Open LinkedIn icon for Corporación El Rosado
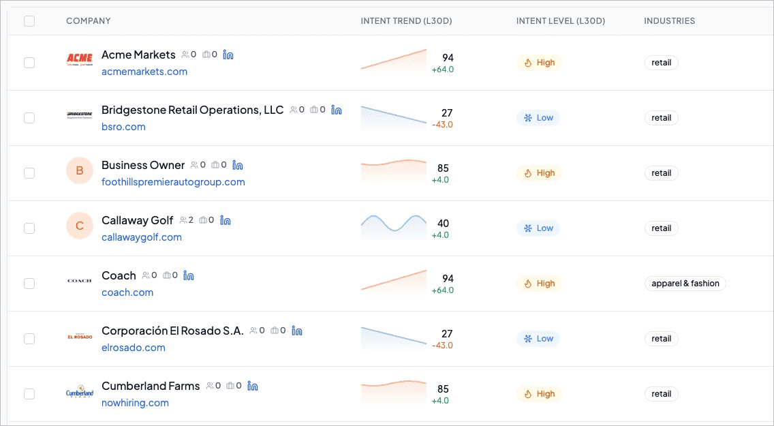 [296, 331]
